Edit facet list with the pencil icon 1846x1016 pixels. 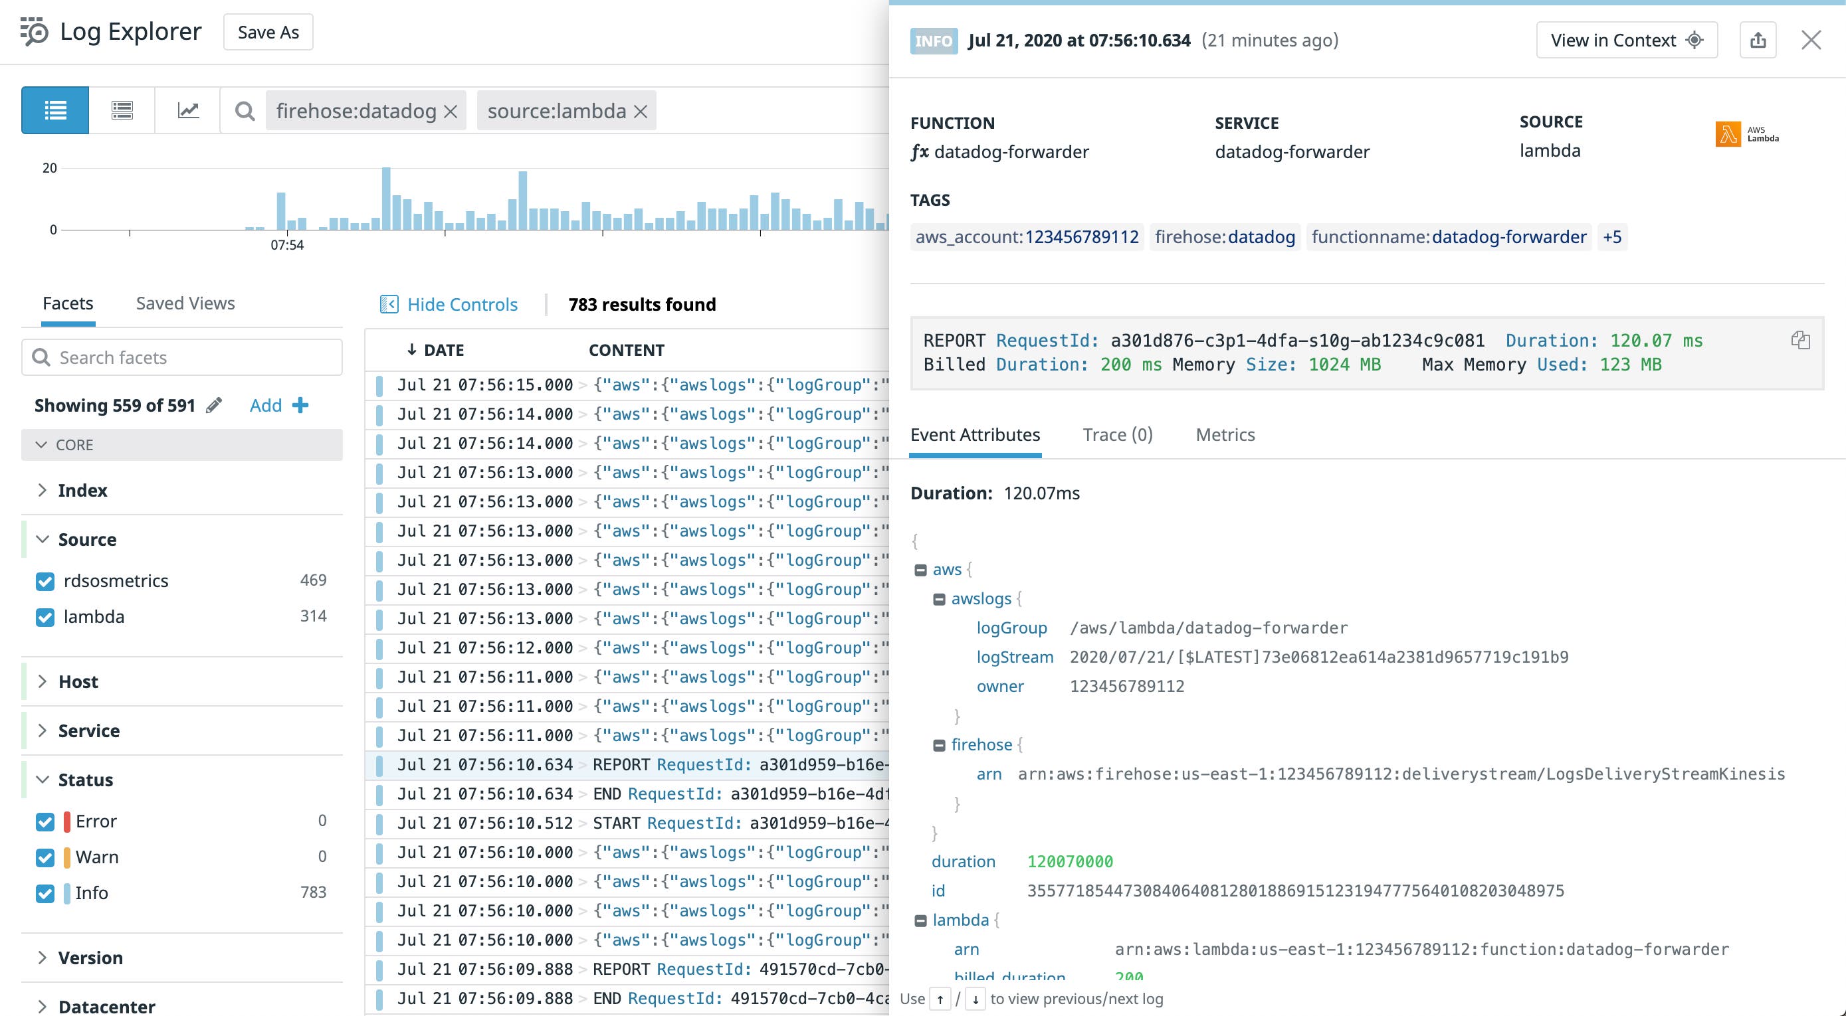(x=213, y=404)
